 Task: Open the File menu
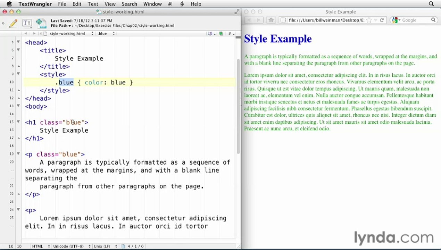(x=62, y=4)
